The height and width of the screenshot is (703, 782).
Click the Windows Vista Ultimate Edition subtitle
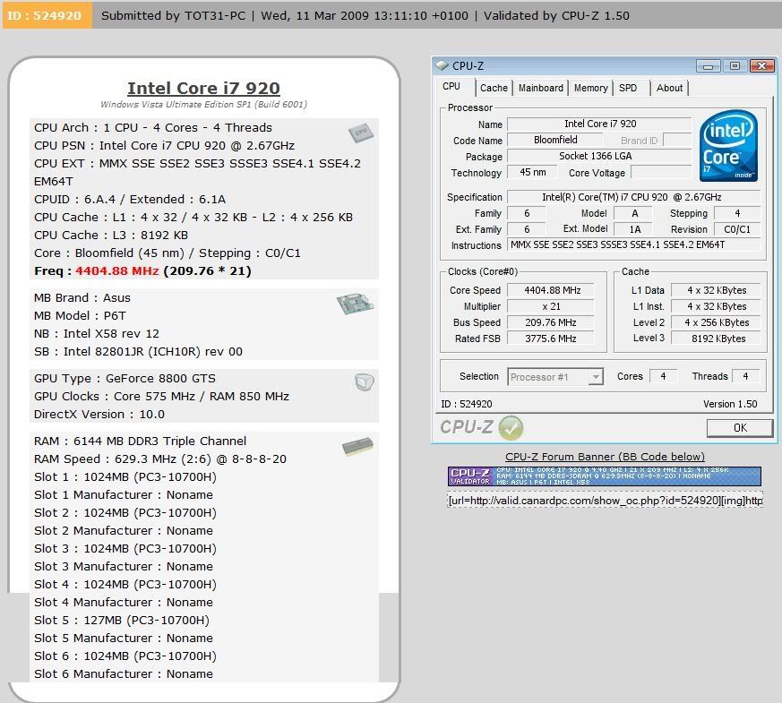tap(203, 104)
